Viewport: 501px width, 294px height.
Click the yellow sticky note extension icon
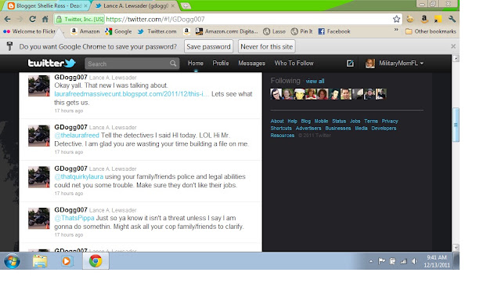pyautogui.click(x=438, y=19)
